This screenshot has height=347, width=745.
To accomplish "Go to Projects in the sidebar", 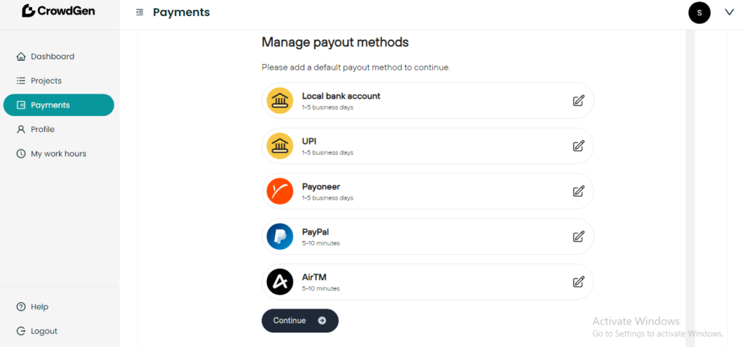I will coord(46,81).
